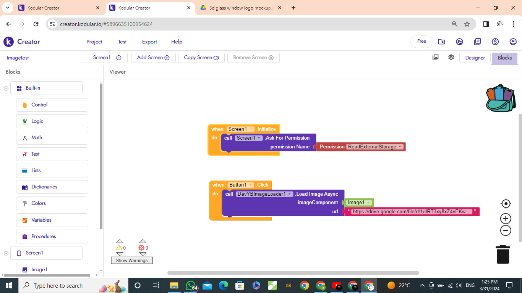Click the Google Drive URL text block

pyautogui.click(x=412, y=212)
